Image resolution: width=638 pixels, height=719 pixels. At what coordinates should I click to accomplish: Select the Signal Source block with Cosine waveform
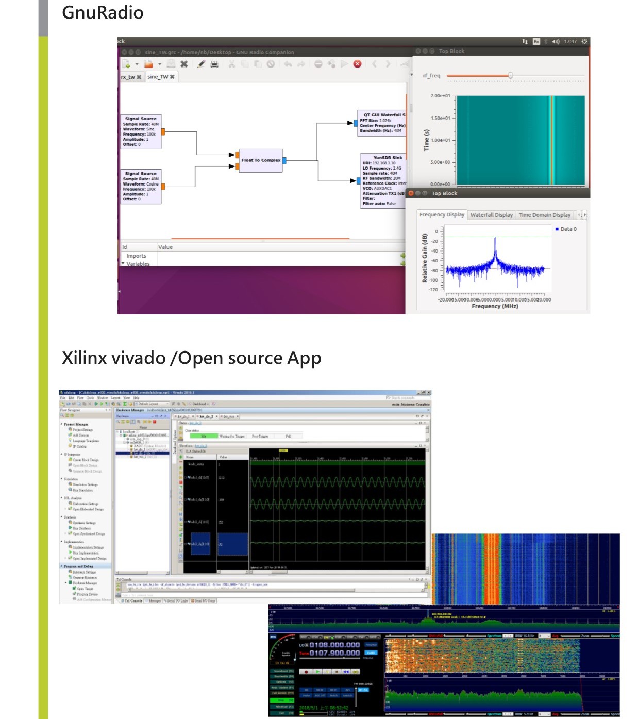pos(141,187)
